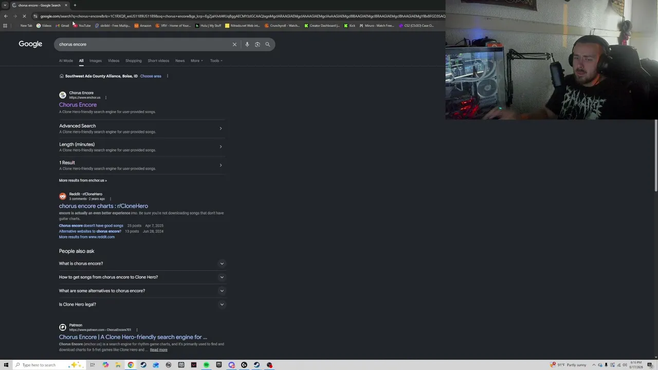Viewport: 658px width, 370px height.
Task: Expand 'What are some alternatives to chorus encore?'
Action: [x=142, y=291]
